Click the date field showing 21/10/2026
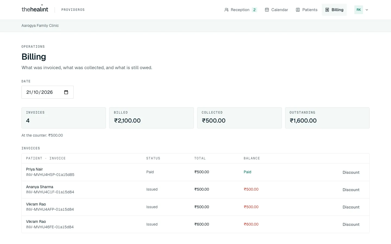 point(48,92)
